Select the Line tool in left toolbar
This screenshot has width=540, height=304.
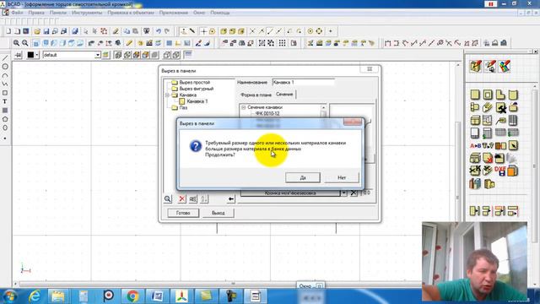(5, 58)
